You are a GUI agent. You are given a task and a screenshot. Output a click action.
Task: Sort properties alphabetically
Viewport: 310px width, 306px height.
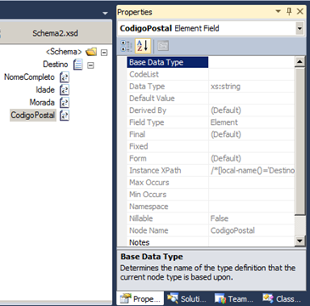(x=143, y=46)
